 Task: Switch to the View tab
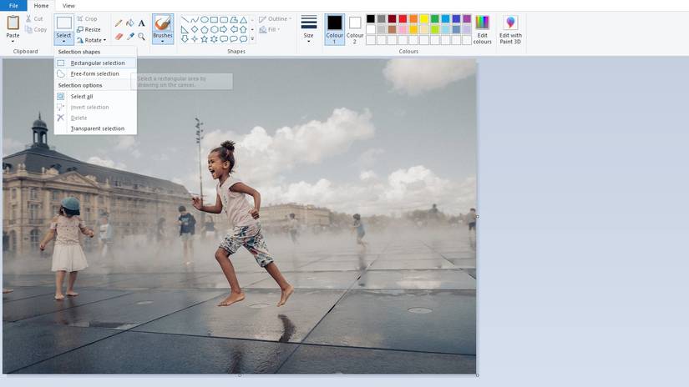click(x=68, y=6)
